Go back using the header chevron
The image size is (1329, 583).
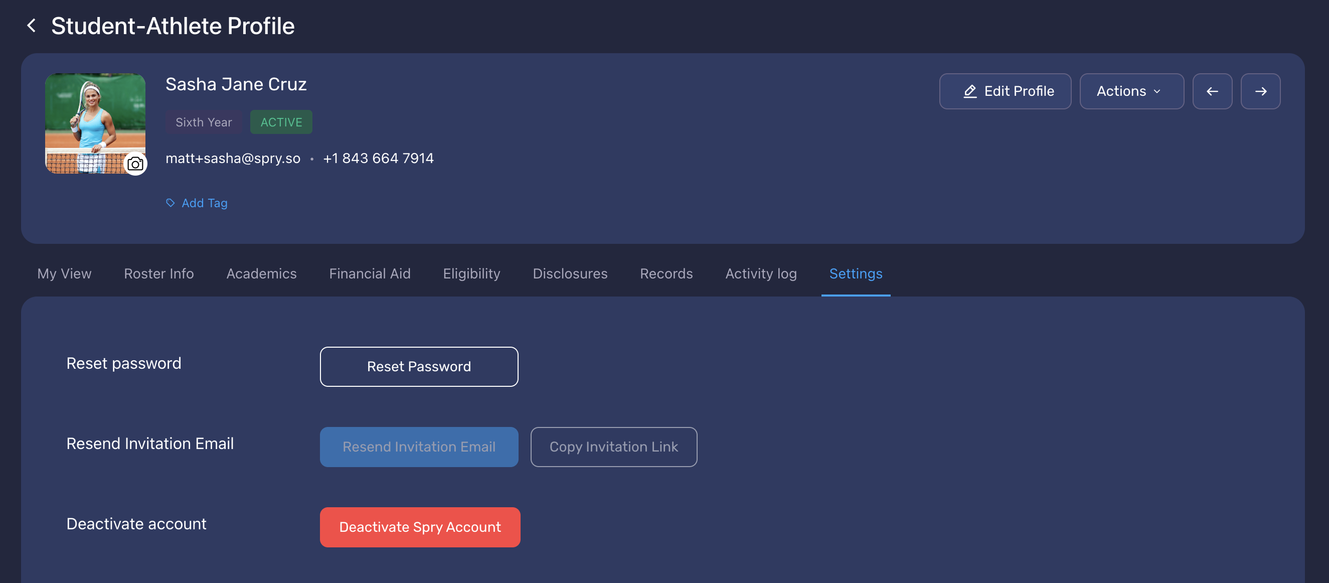[32, 25]
